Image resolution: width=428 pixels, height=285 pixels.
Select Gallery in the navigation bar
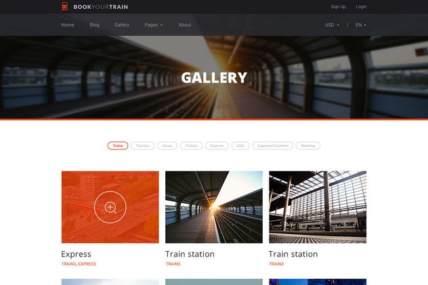[x=122, y=25]
